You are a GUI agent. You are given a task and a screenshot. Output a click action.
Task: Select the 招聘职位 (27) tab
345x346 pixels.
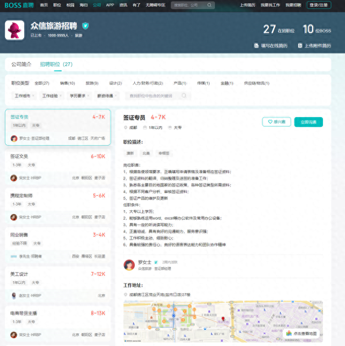pyautogui.click(x=56, y=64)
